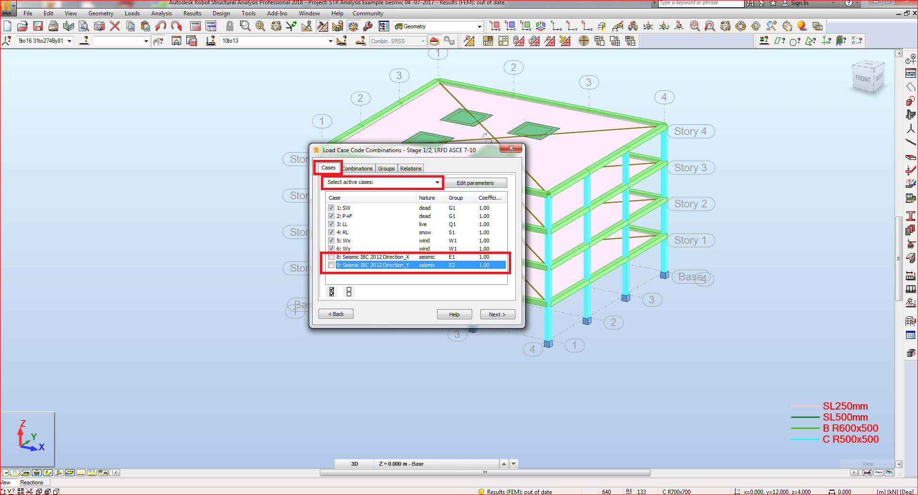
Task: Switch to the Combinations tab
Action: tap(358, 169)
